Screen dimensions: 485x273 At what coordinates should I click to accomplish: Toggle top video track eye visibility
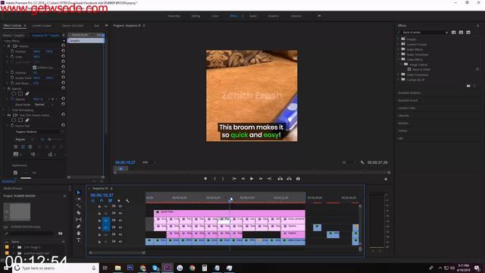120,206
